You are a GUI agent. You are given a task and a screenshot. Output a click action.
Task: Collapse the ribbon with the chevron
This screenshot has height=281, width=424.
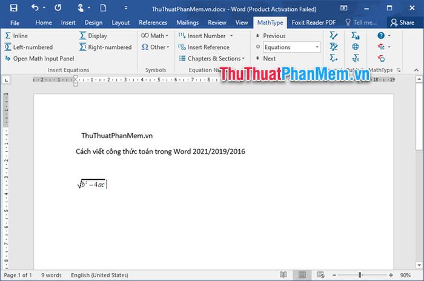coord(416,70)
